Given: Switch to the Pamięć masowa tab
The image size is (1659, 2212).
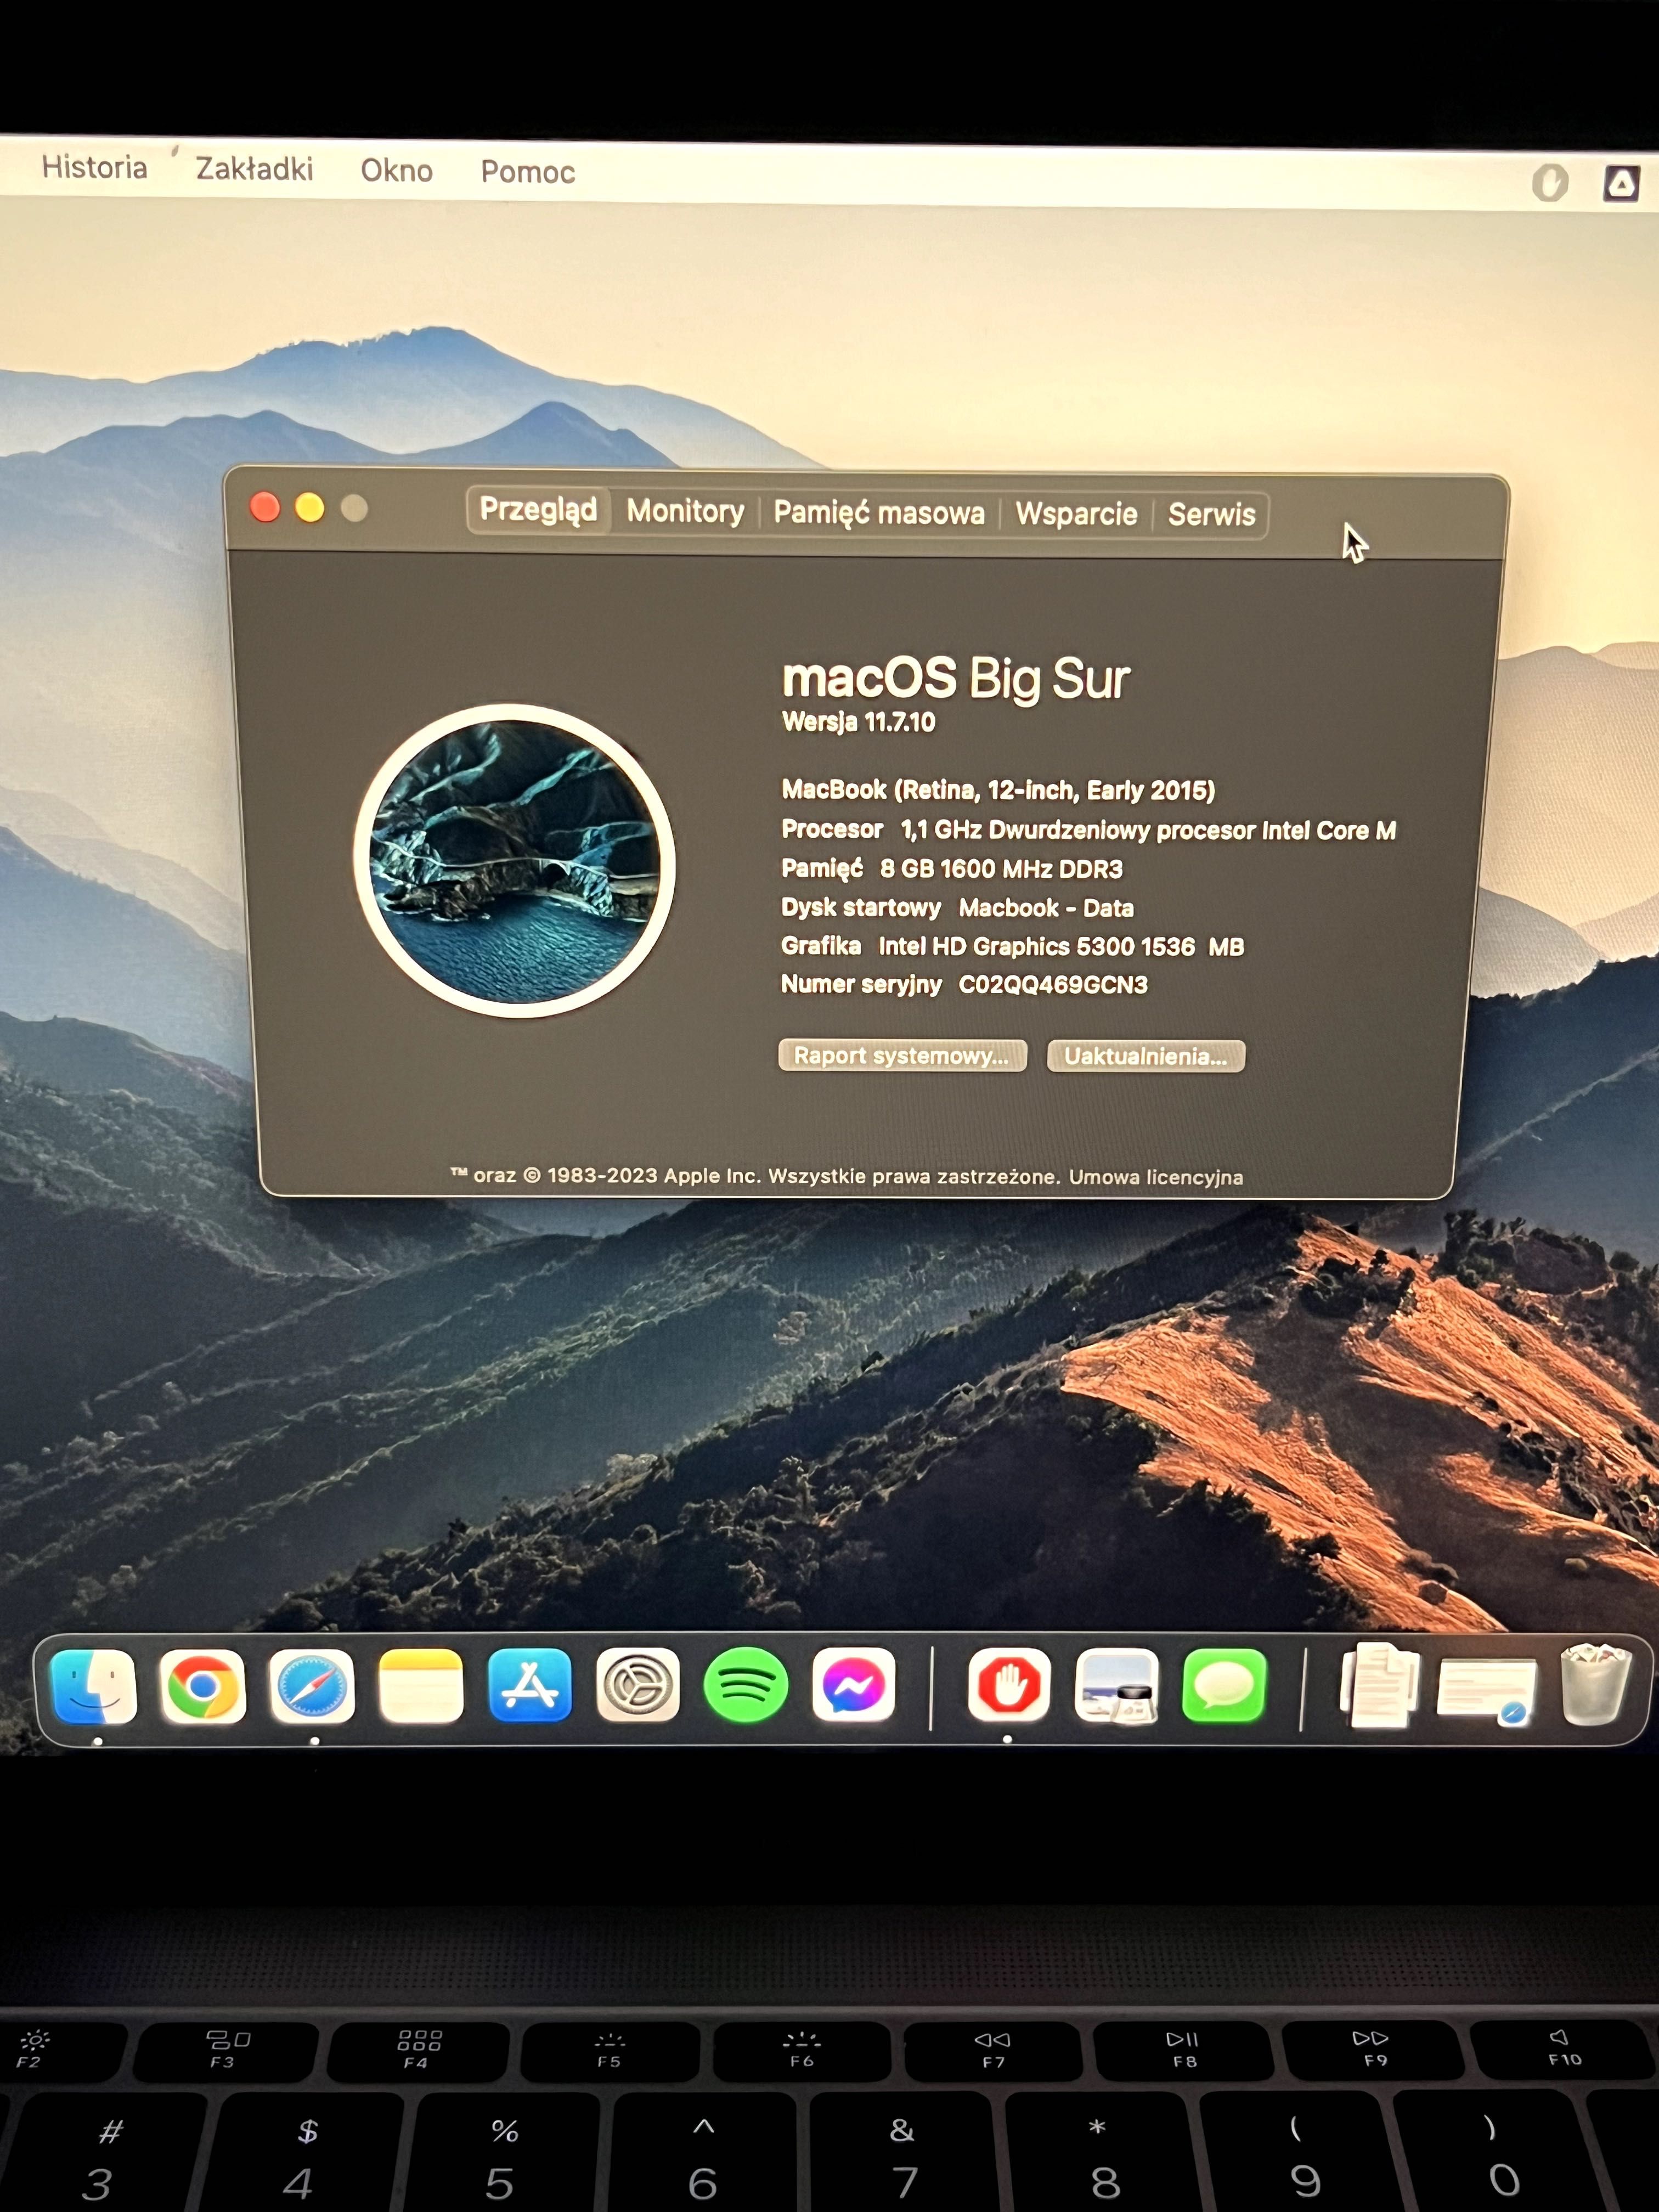Looking at the screenshot, I should [879, 514].
